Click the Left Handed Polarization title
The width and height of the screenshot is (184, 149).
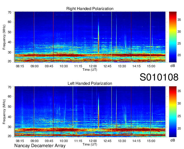tap(90, 83)
